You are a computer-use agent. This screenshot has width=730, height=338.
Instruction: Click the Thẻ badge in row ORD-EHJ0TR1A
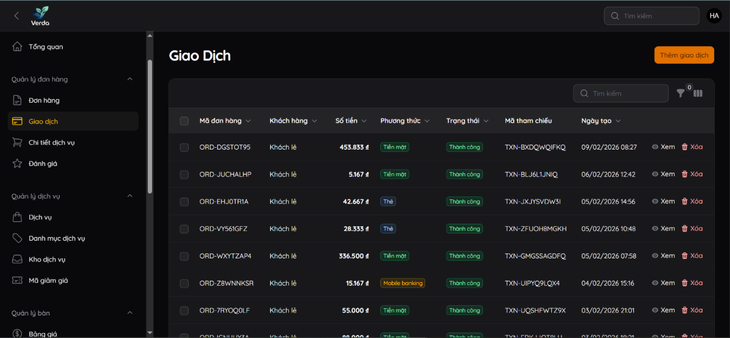click(388, 201)
